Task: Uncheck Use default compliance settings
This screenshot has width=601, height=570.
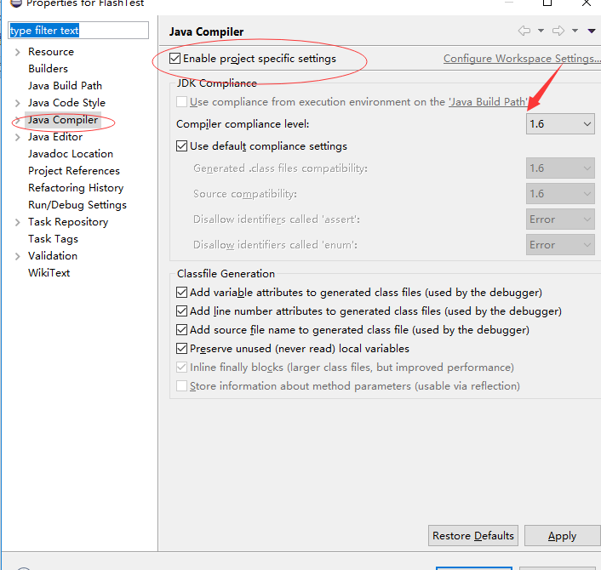Action: (182, 146)
